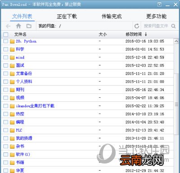Go back using the left arrow icon
Viewport: 180px width, 173px height.
point(8,26)
